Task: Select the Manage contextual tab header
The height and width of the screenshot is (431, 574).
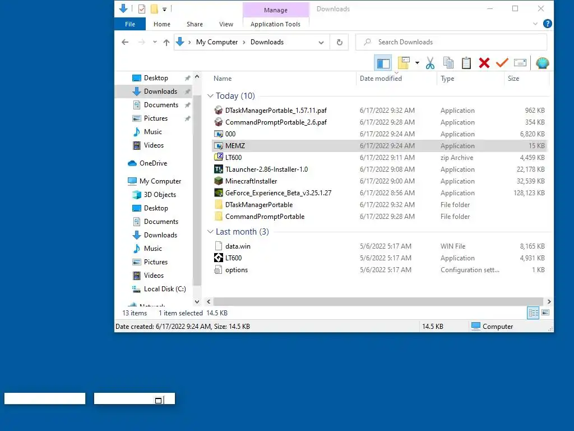Action: pos(276,10)
